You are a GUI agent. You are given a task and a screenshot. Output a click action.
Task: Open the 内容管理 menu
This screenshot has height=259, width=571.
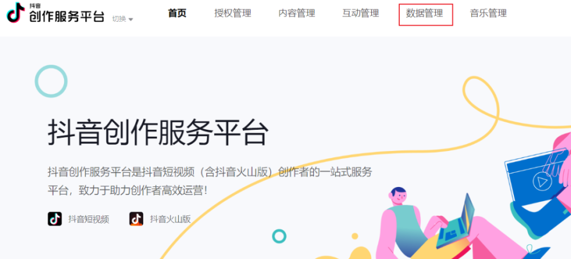[x=297, y=14]
